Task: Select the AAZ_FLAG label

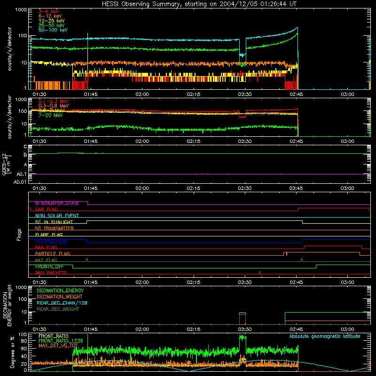Action: [x=46, y=260]
